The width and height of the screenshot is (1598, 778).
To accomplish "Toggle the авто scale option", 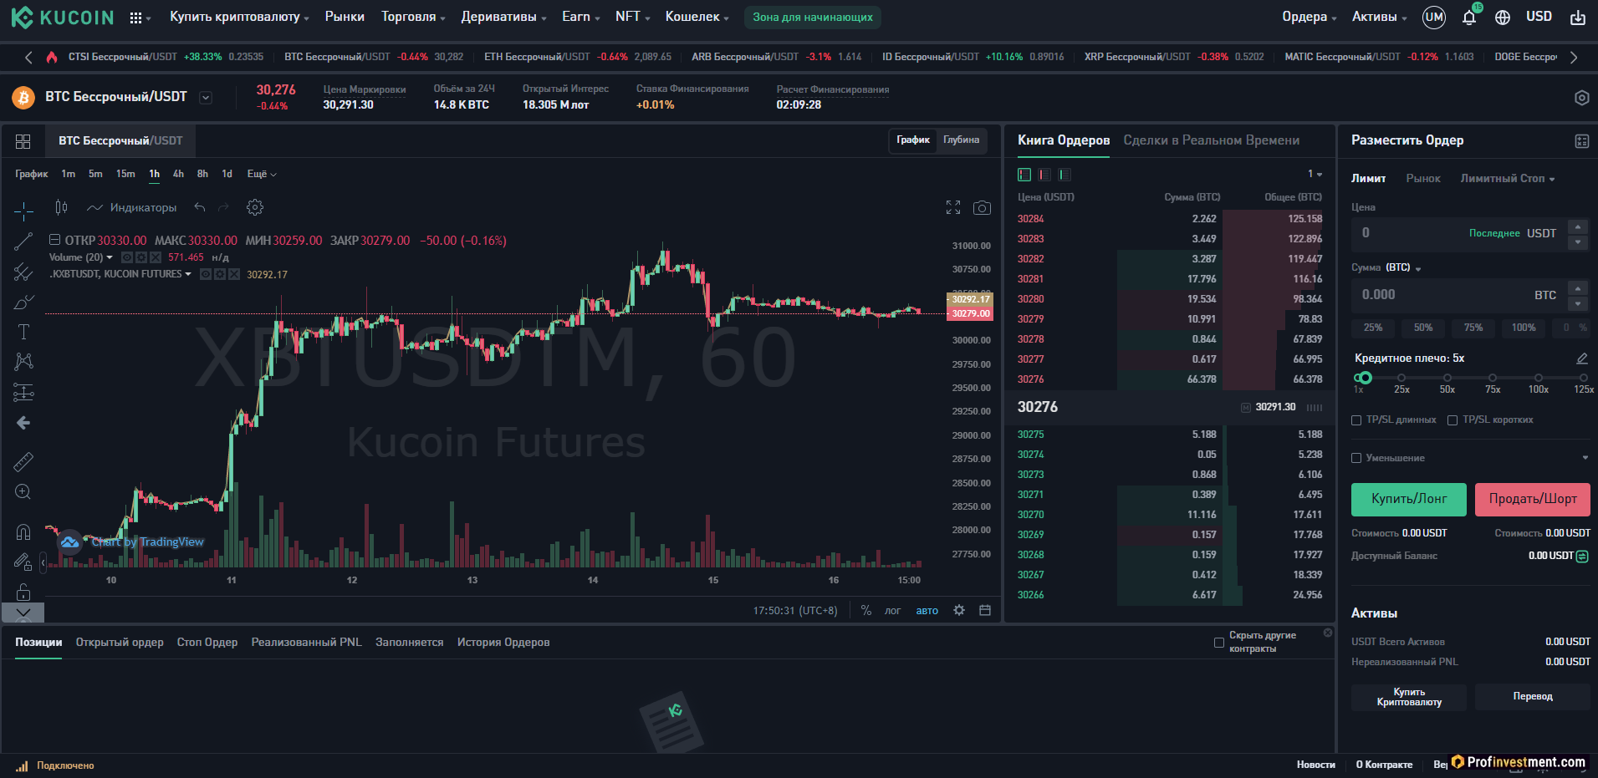I will point(927,611).
